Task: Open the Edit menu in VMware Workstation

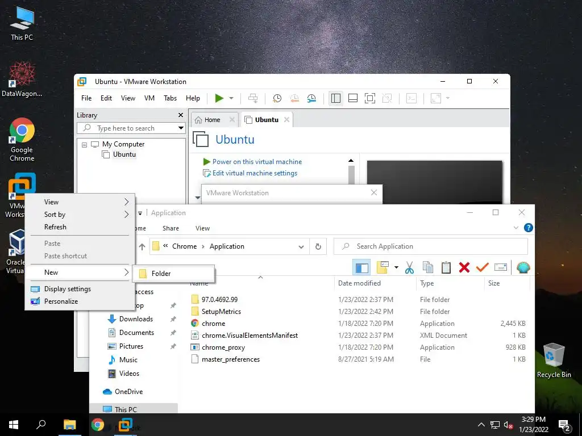Action: click(106, 98)
